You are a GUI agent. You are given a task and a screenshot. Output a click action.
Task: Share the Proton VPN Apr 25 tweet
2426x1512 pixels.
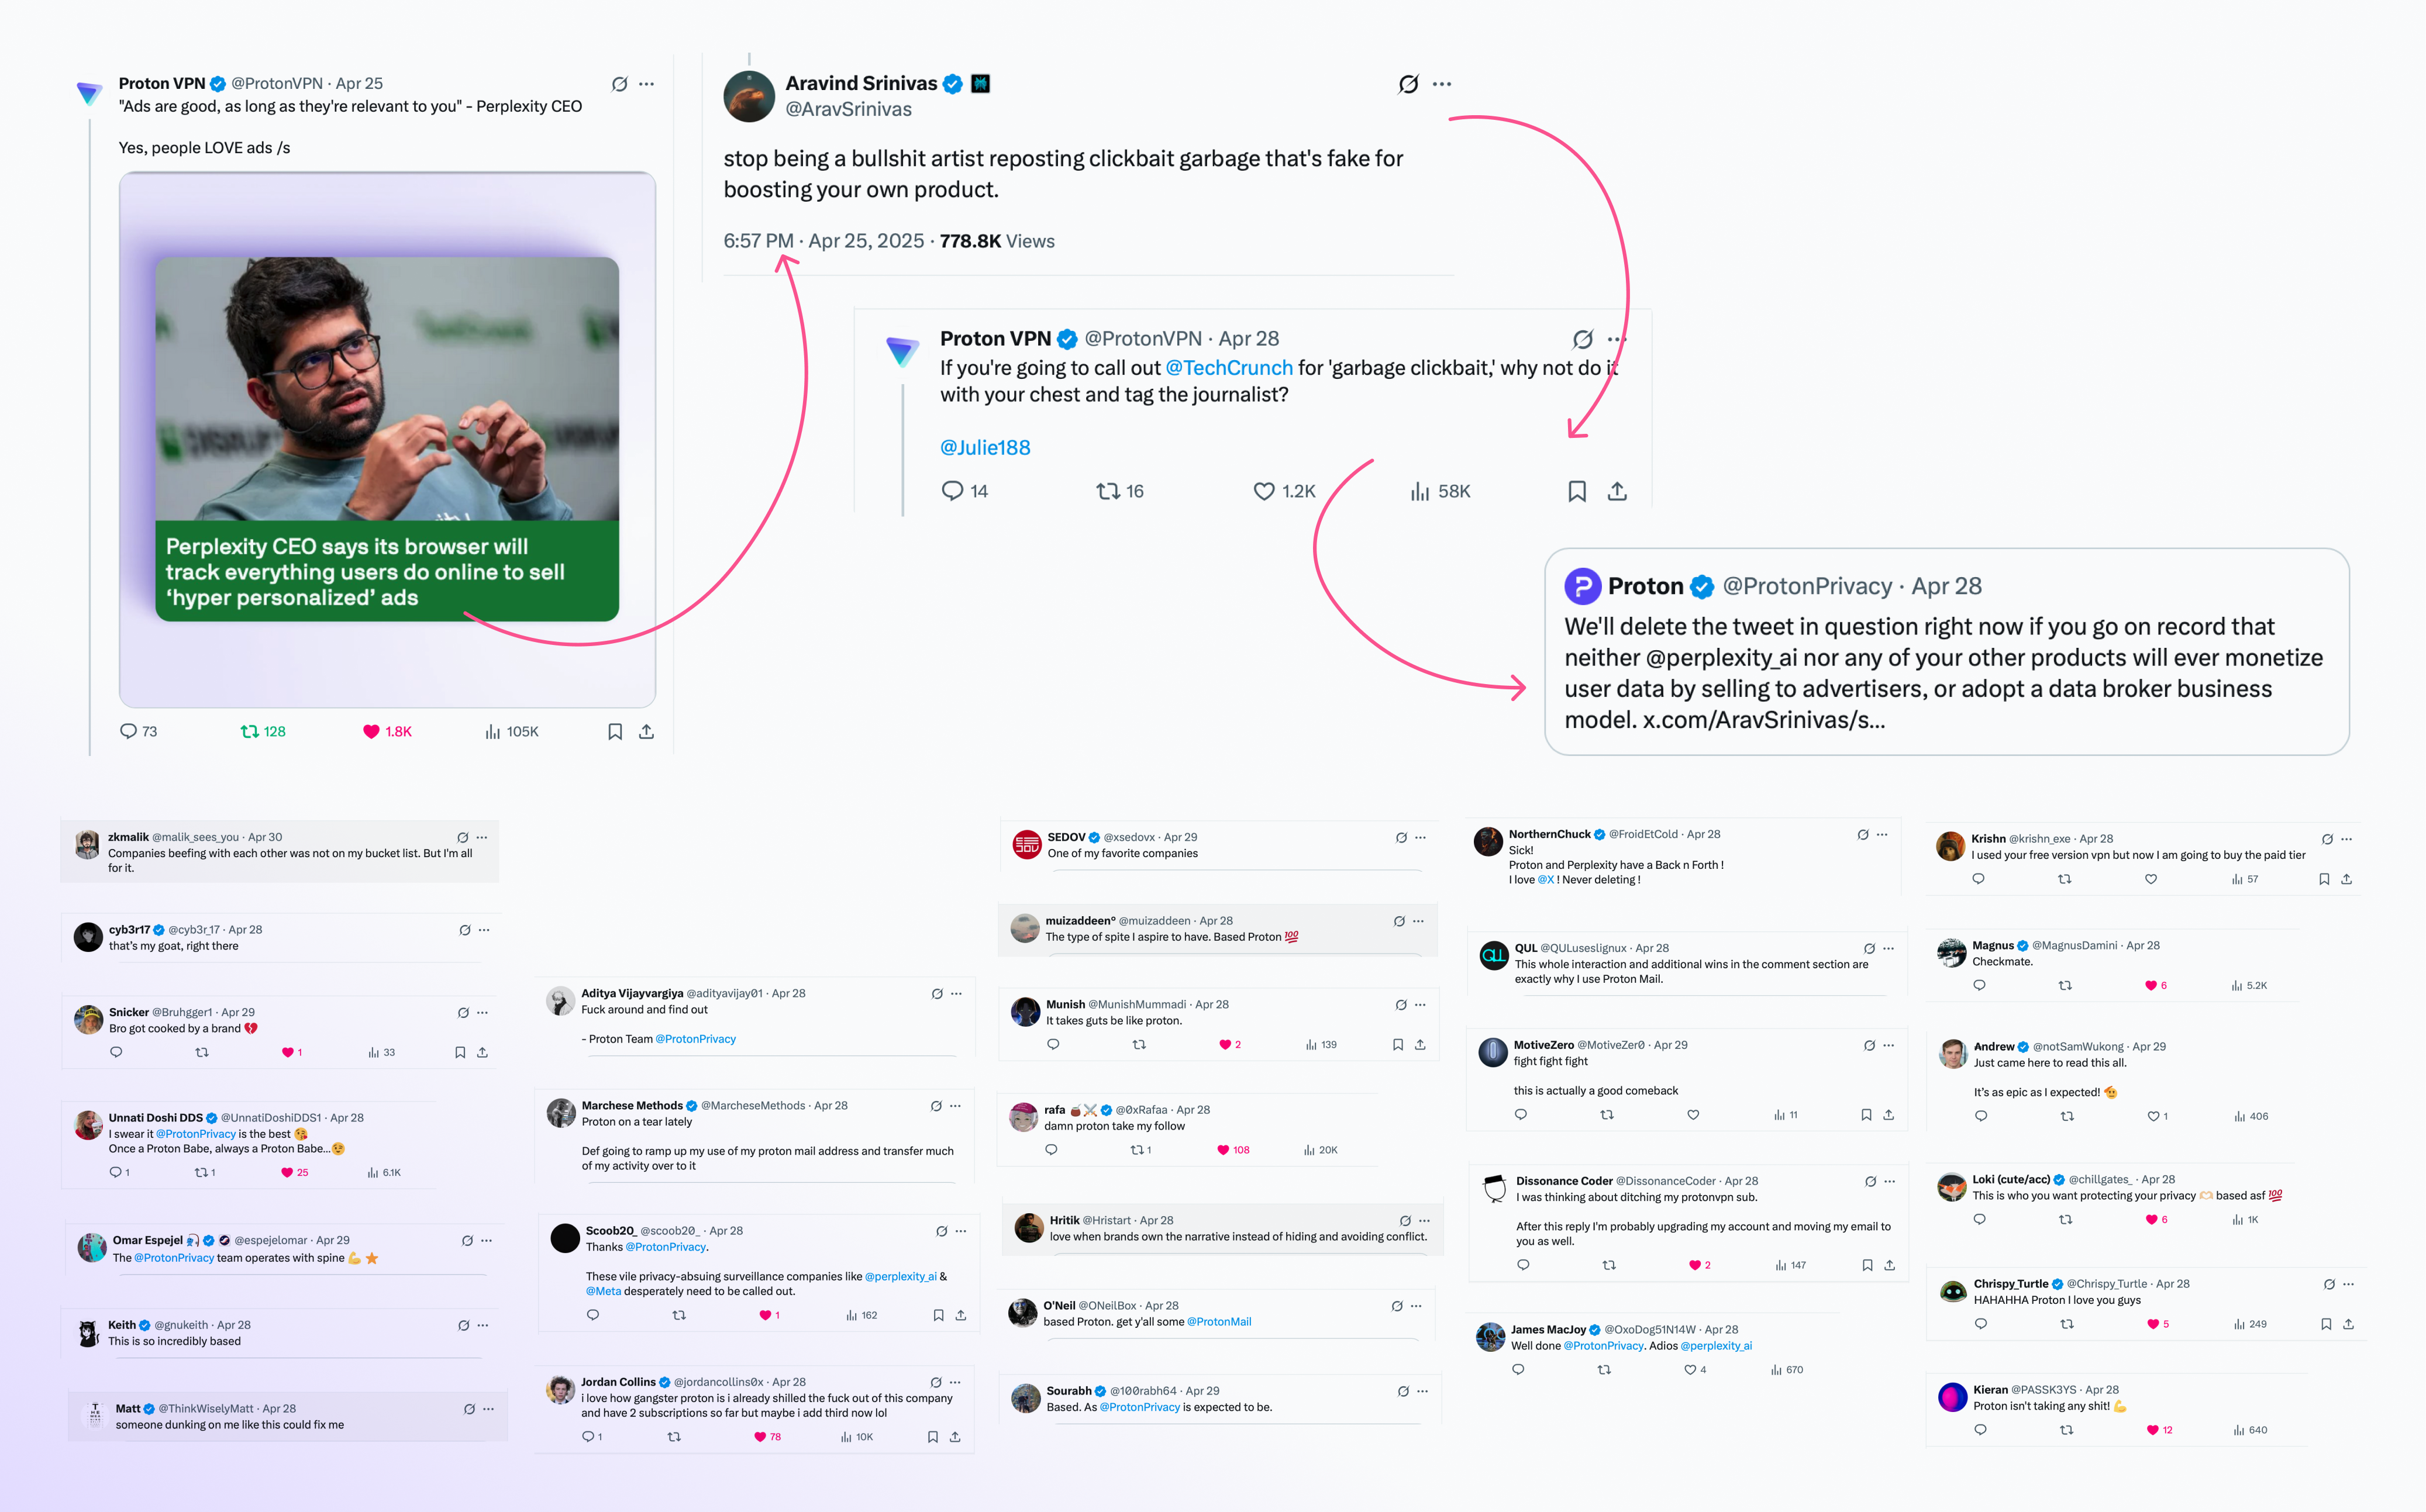coord(647,731)
